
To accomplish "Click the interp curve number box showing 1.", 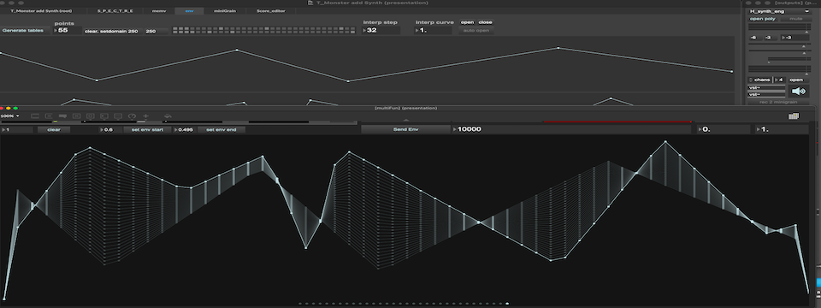I will tap(433, 31).
